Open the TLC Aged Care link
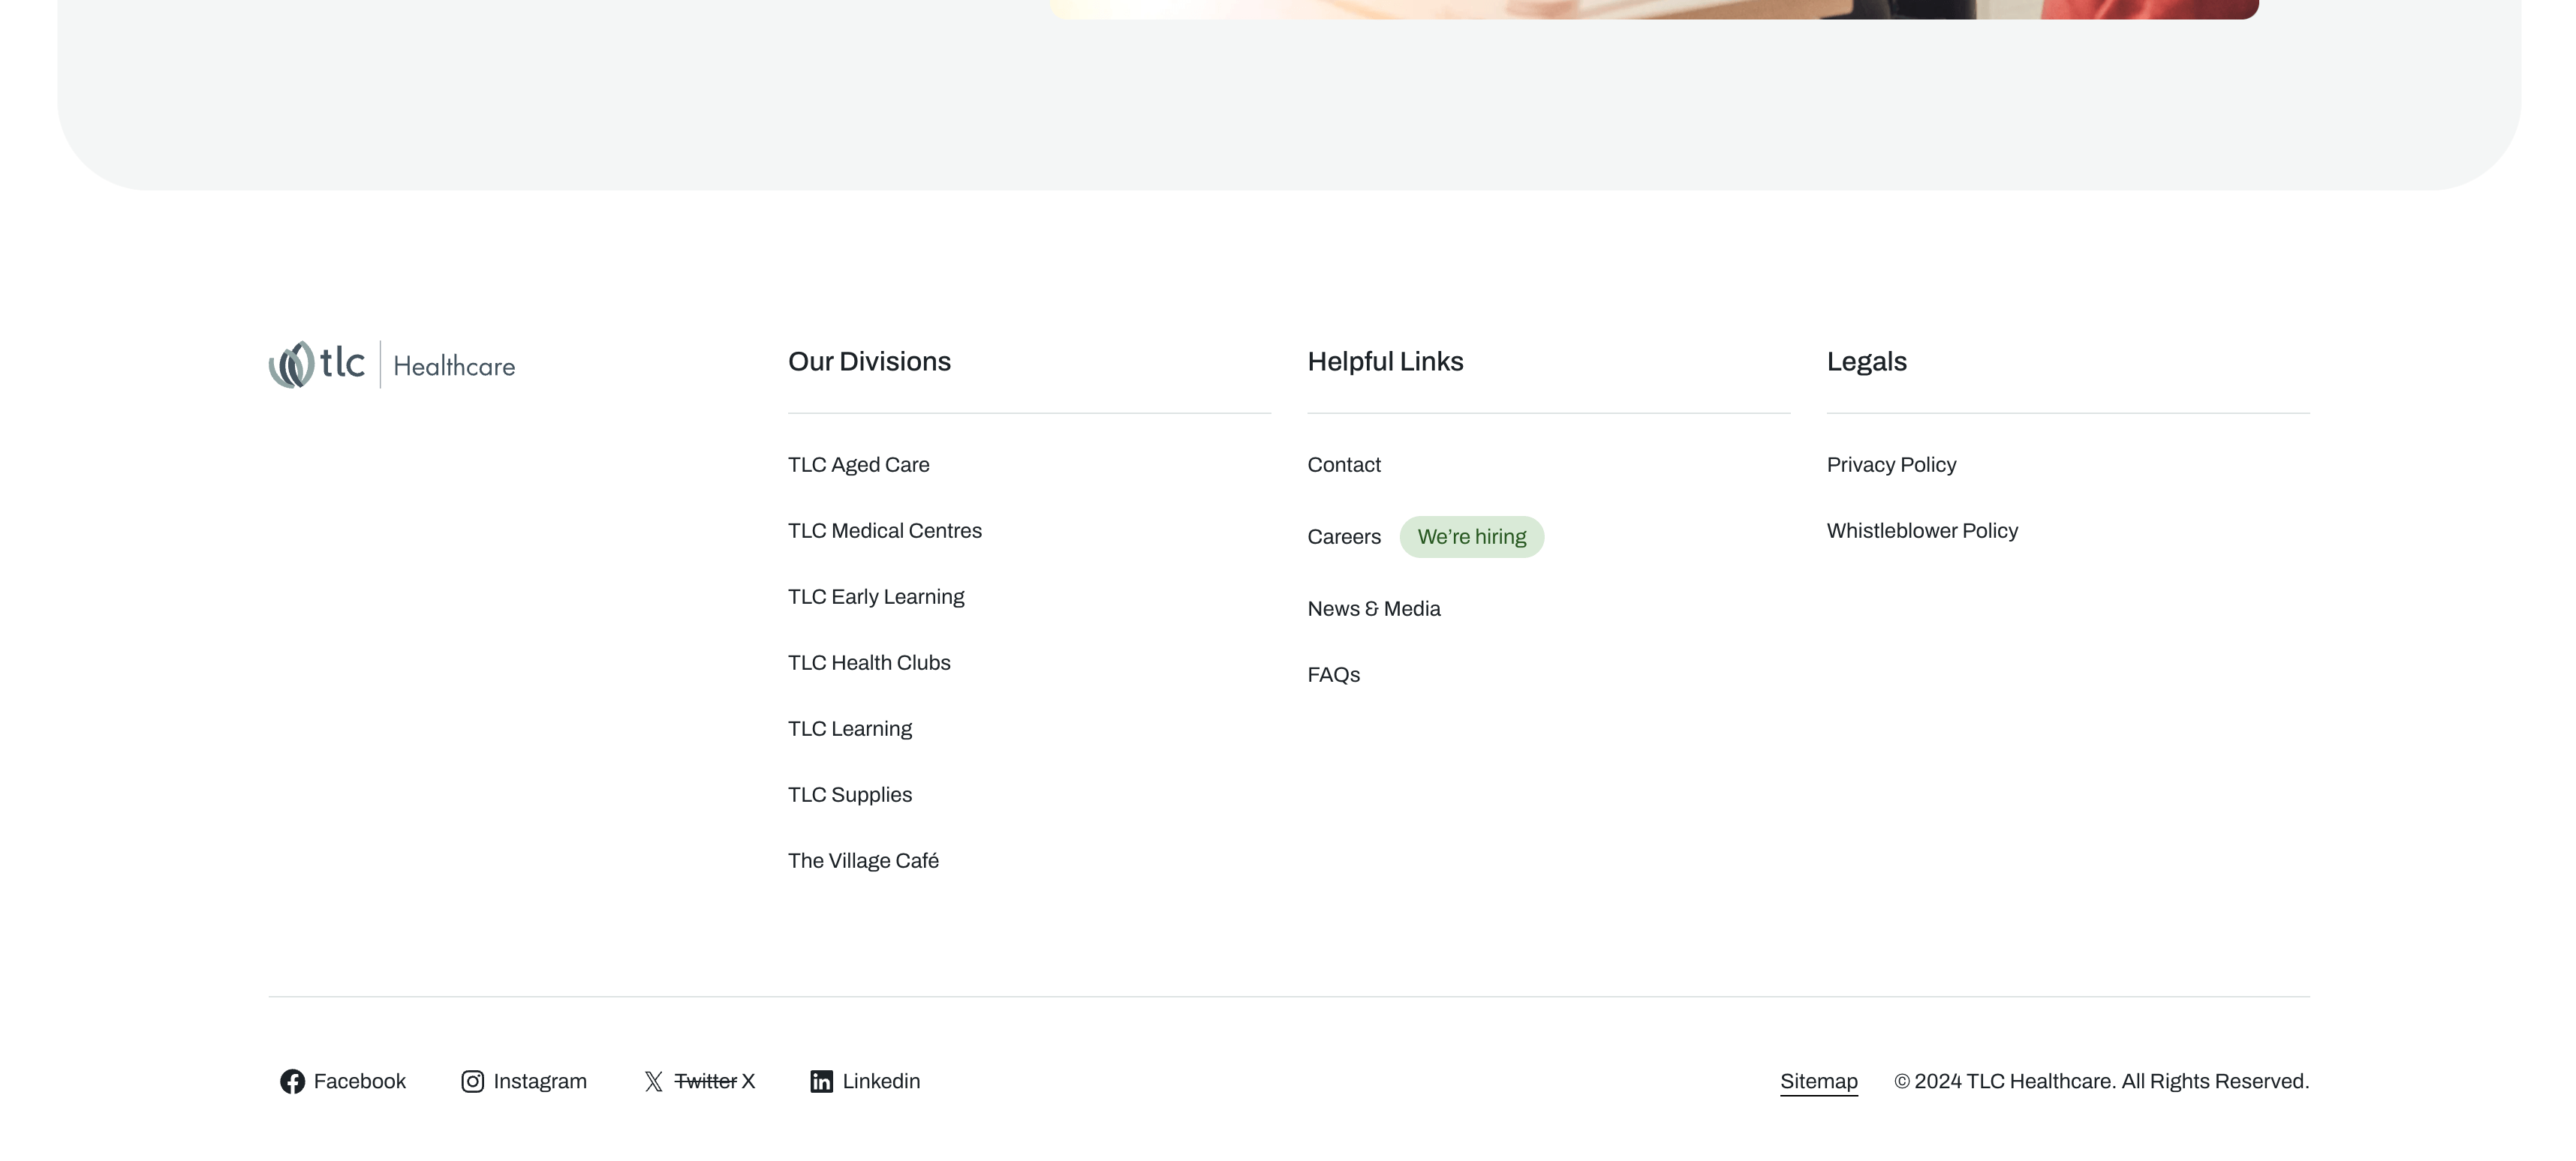Image resolution: width=2576 pixels, height=1161 pixels. (x=858, y=464)
